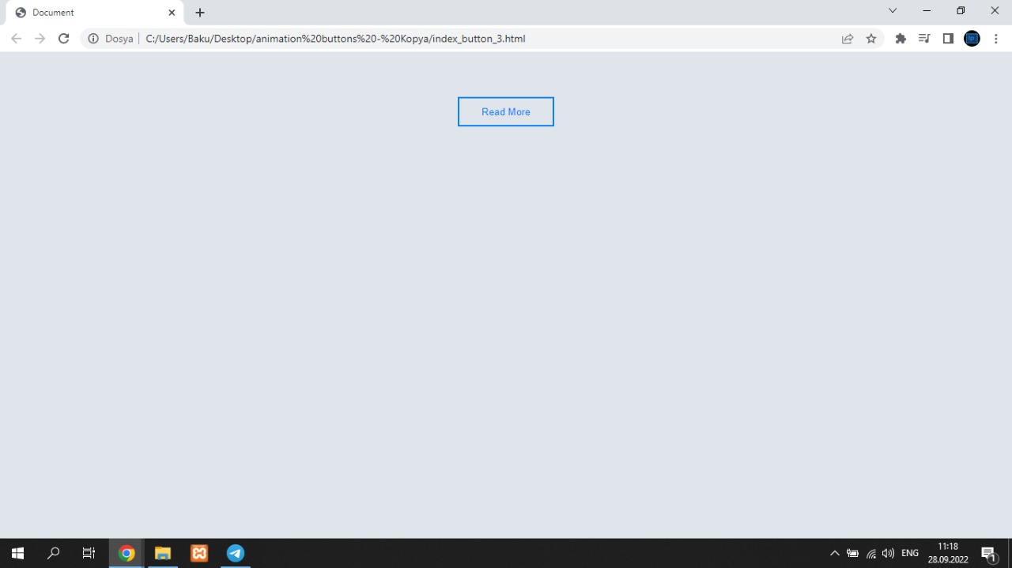The height and width of the screenshot is (568, 1012).
Task: Open the Chrome three-dot menu
Action: click(996, 38)
